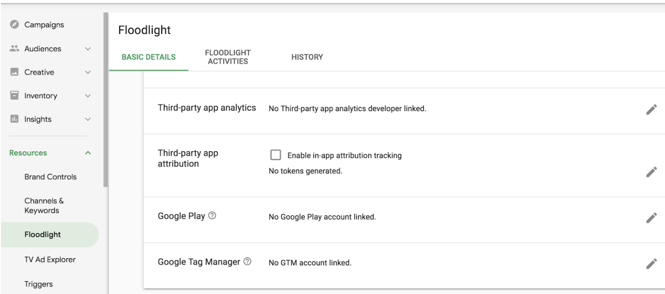Screen dimensions: 665x294
Task: Expand the Audiences menu chevron
Action: [87, 49]
